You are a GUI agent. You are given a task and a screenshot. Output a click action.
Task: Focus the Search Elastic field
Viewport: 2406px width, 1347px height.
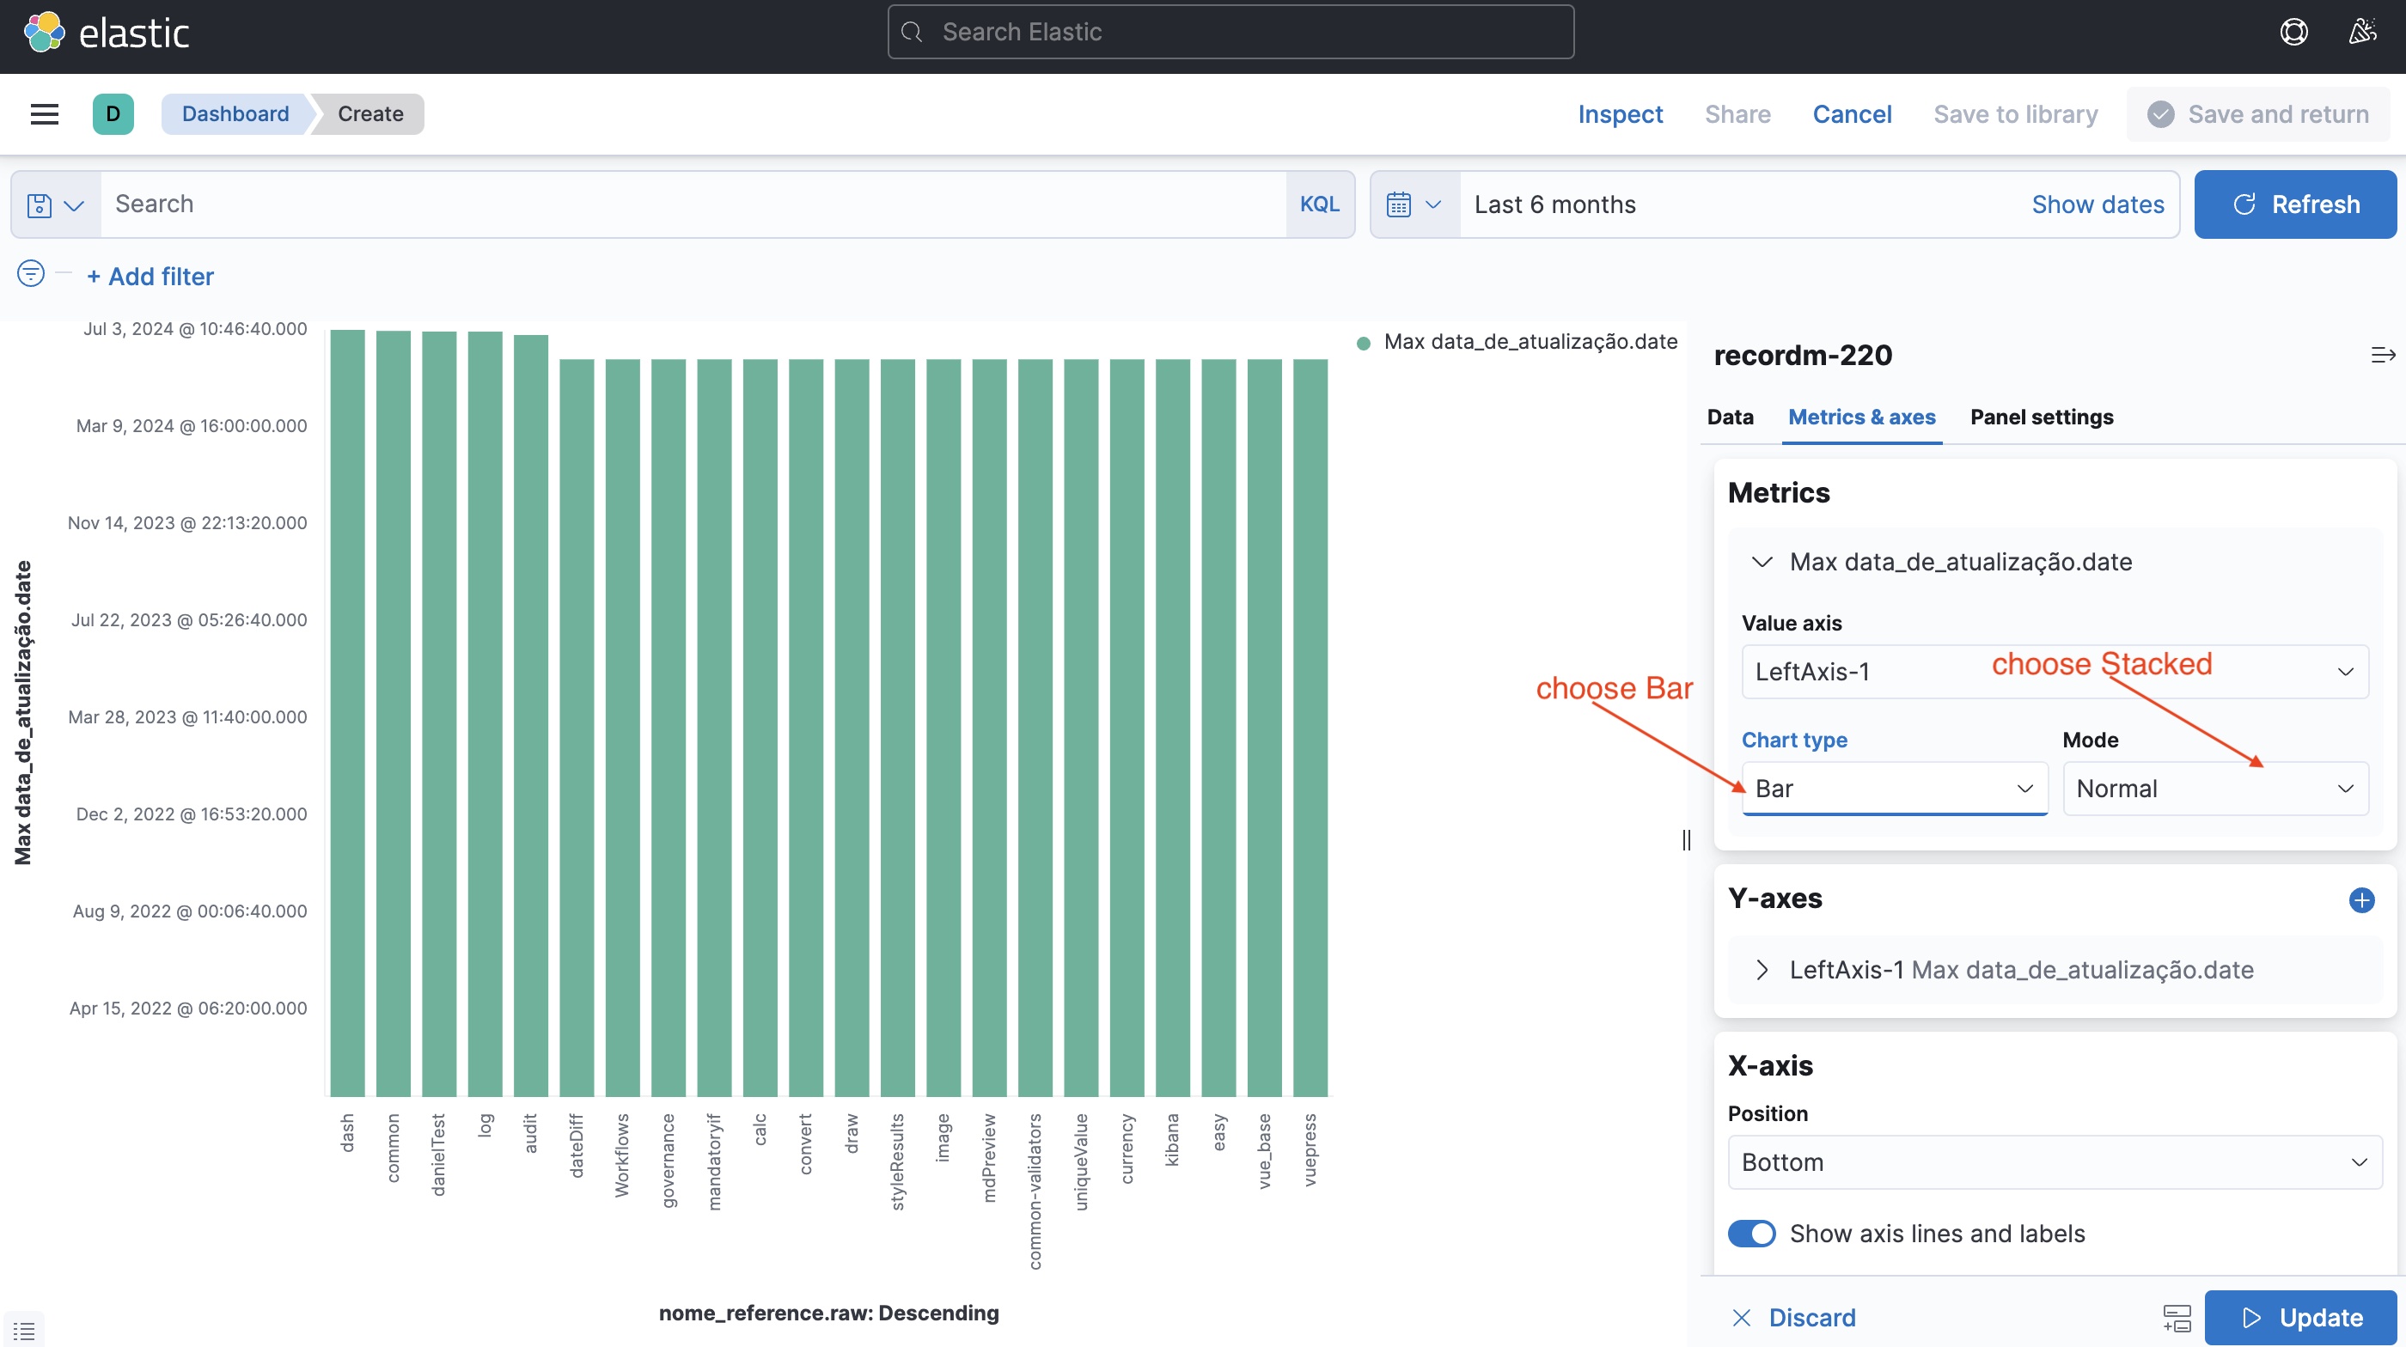[x=1230, y=33]
